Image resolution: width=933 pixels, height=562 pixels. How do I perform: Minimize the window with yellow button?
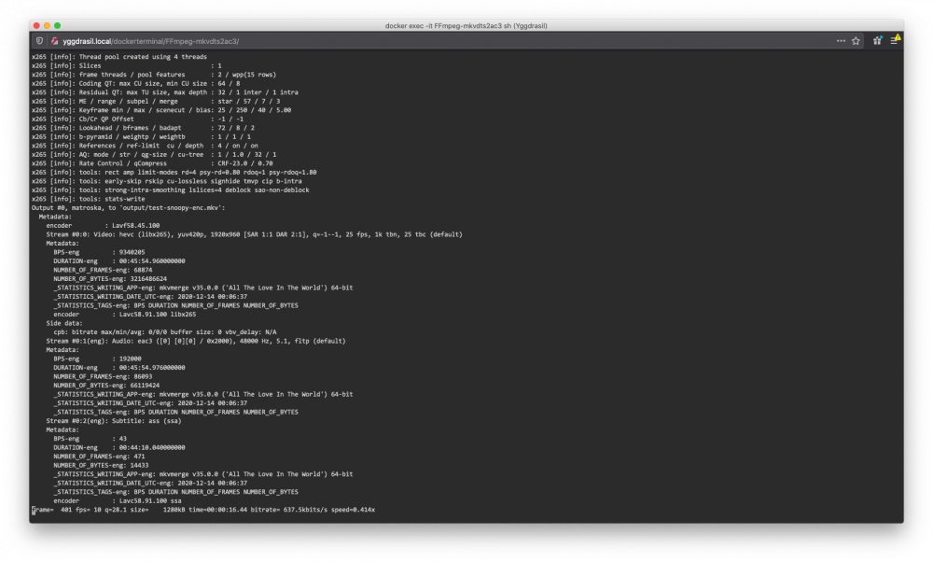pyautogui.click(x=47, y=25)
